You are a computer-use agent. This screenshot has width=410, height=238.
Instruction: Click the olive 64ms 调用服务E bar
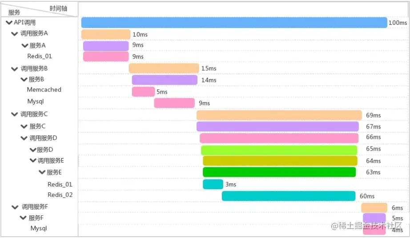click(280, 161)
